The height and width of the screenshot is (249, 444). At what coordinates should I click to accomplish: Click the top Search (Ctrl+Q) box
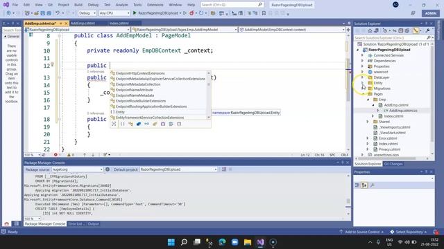(232, 5)
